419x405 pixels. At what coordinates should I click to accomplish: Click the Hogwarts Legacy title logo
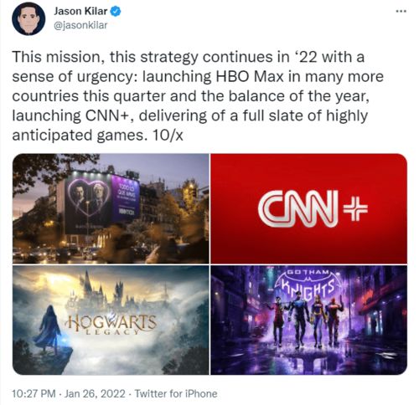click(111, 324)
